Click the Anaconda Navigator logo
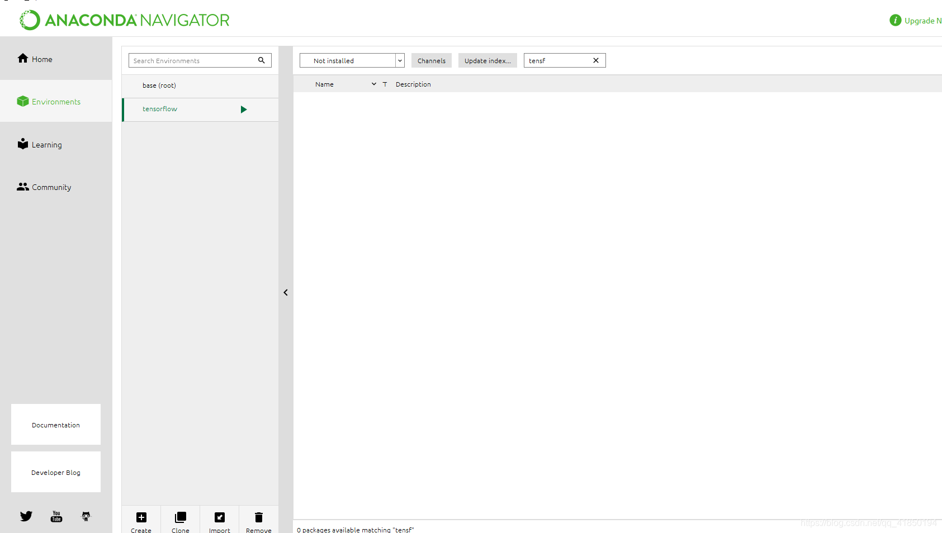Image resolution: width=942 pixels, height=533 pixels. (125, 20)
